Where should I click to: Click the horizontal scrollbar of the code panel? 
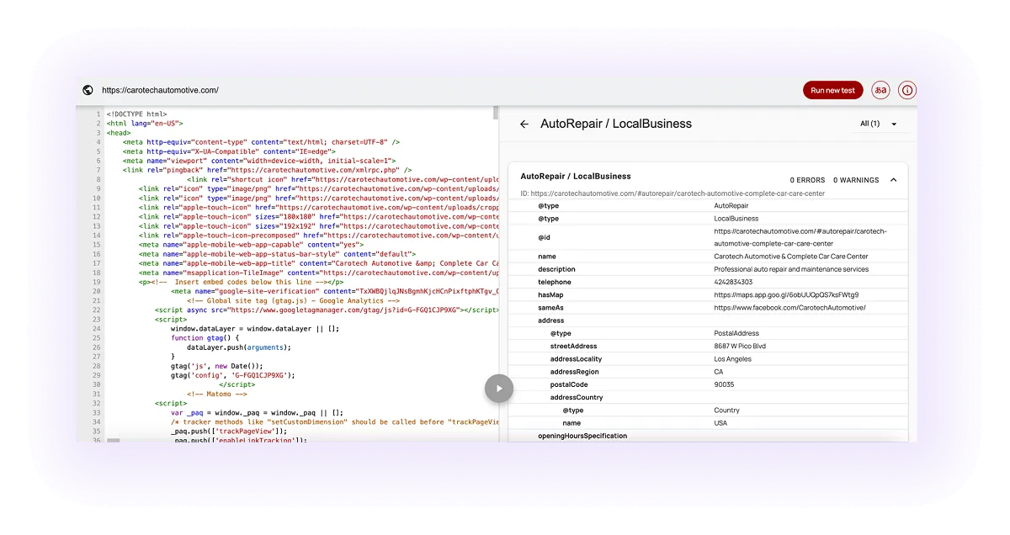113,440
